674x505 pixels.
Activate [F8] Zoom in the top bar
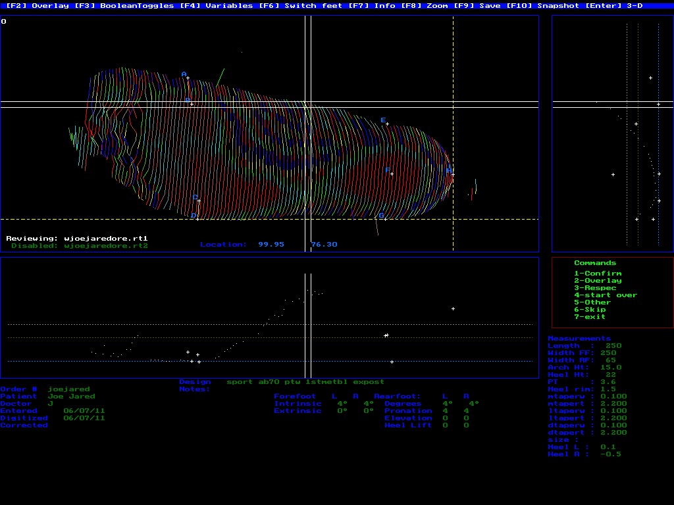point(425,5)
